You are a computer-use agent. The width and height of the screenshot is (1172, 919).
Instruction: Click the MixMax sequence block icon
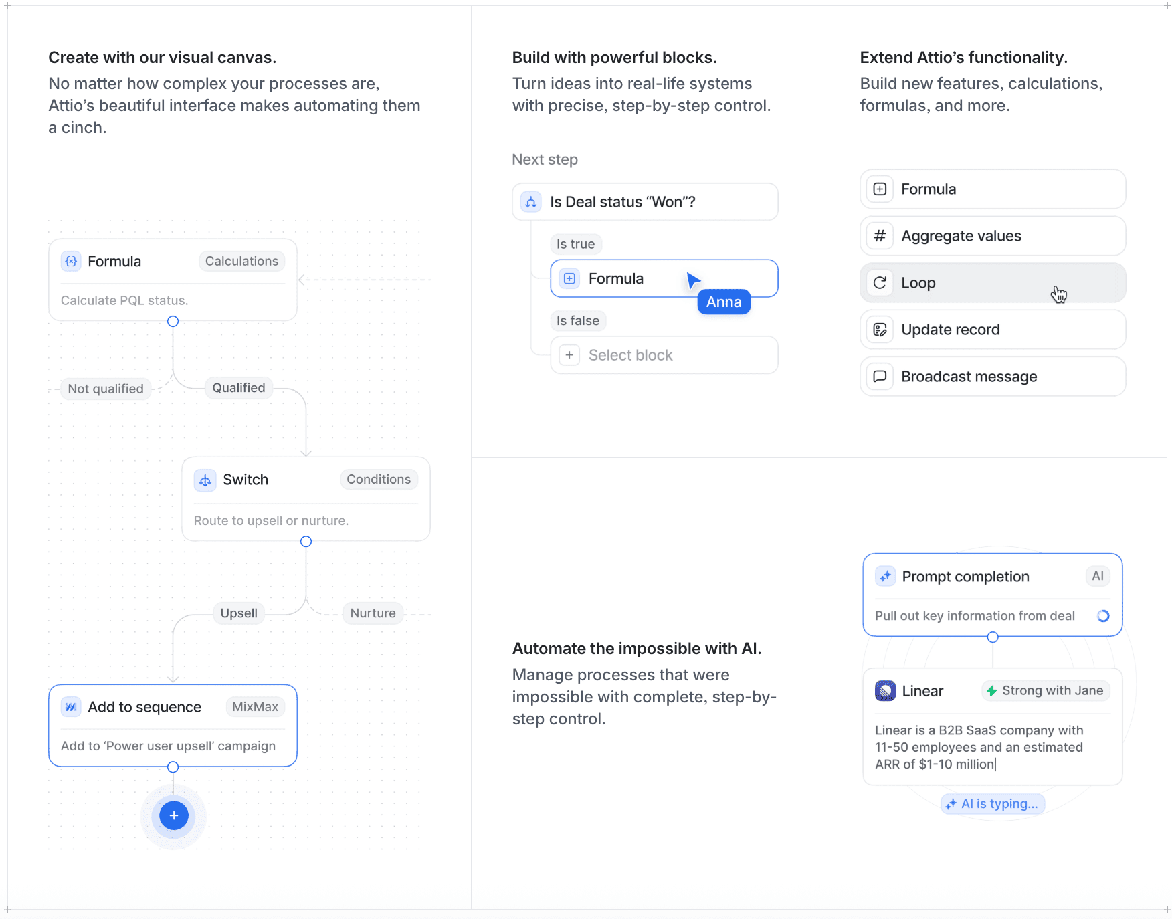pyautogui.click(x=71, y=707)
